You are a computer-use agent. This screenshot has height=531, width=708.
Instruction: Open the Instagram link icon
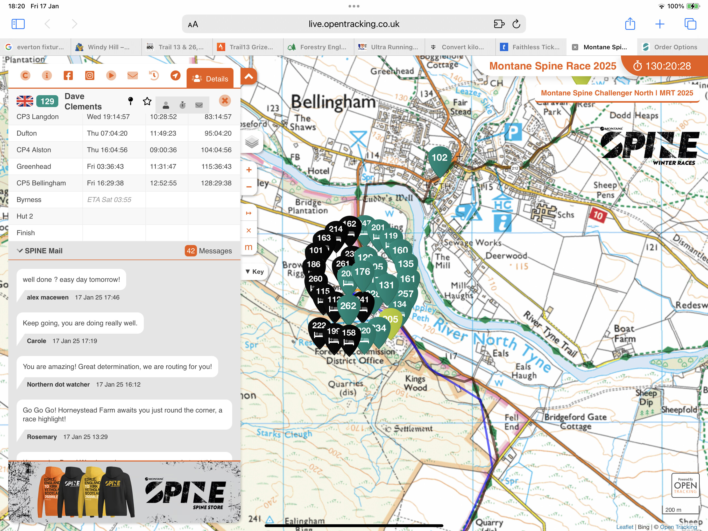(x=90, y=75)
